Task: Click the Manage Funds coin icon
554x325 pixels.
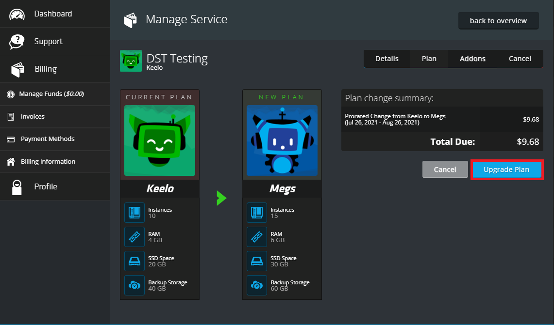Action: click(x=11, y=94)
